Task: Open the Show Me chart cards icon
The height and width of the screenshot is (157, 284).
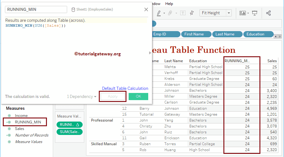Action: point(243,13)
